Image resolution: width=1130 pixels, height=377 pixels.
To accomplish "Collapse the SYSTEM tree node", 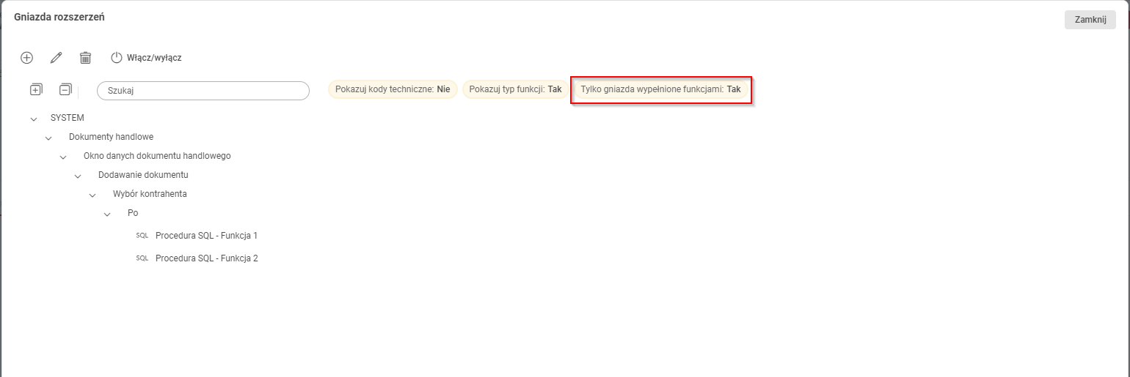I will pos(34,118).
